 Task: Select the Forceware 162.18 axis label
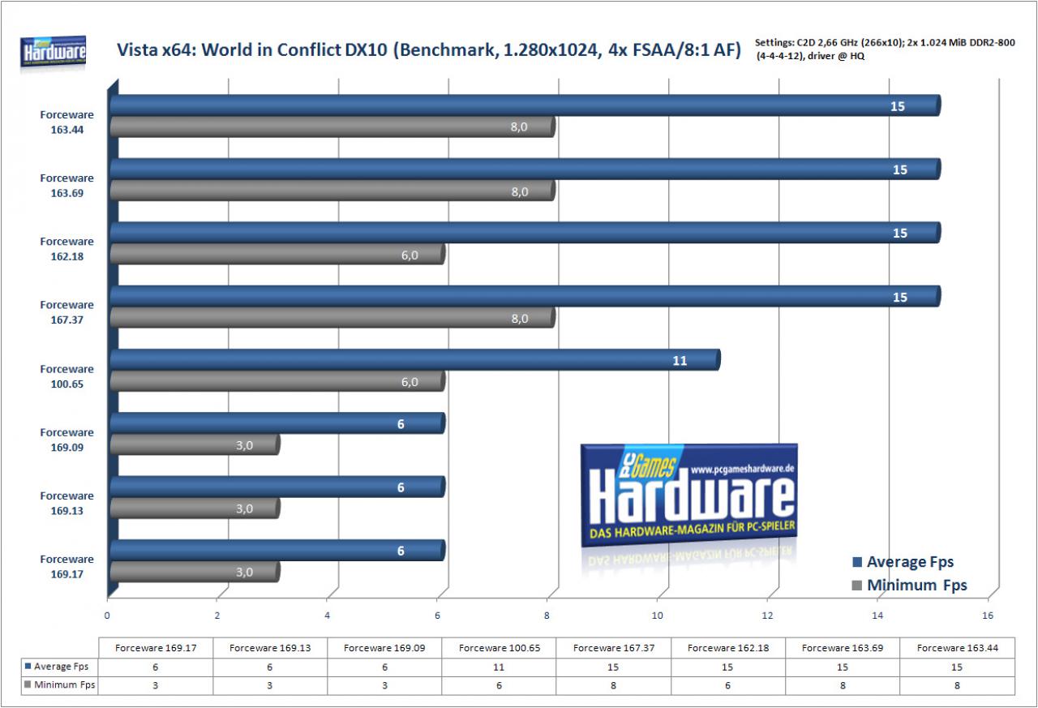tap(67, 248)
